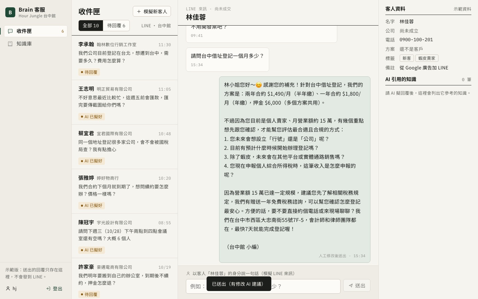Click AI 已擬好 badge under 陳冠宇
Image resolution: width=478 pixels, height=299 pixels.
pyautogui.click(x=92, y=250)
